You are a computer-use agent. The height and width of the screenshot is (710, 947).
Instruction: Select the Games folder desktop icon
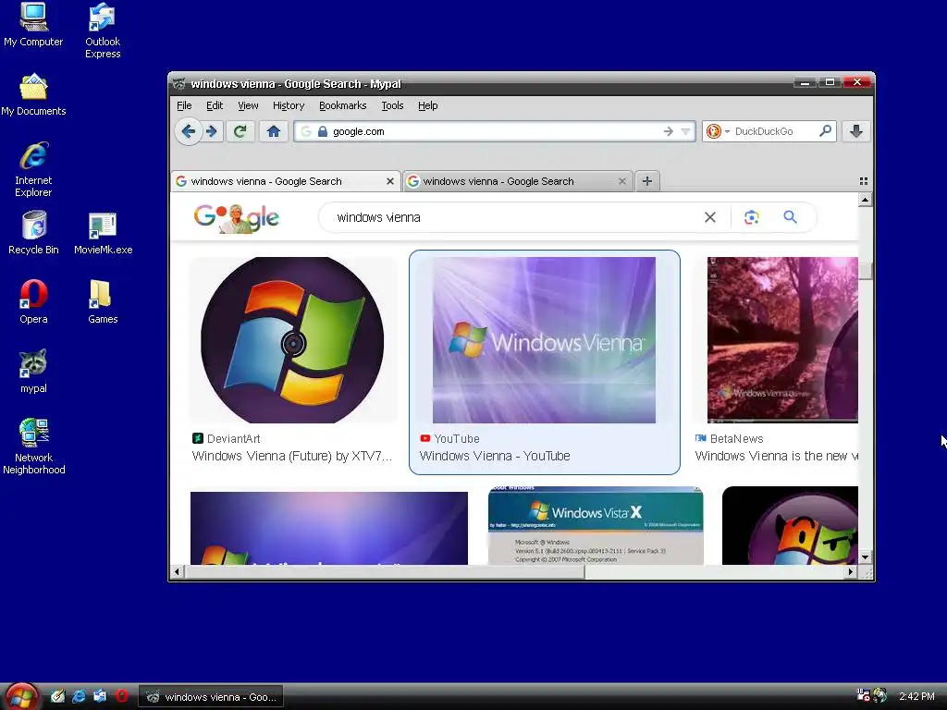pyautogui.click(x=103, y=302)
